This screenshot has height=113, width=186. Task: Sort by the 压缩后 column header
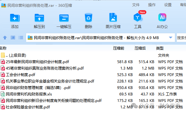140,48
